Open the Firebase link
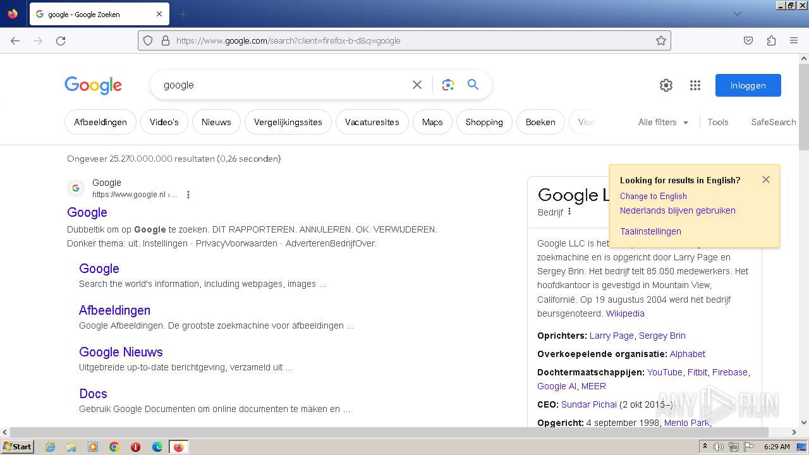809x455 pixels. [x=730, y=372]
